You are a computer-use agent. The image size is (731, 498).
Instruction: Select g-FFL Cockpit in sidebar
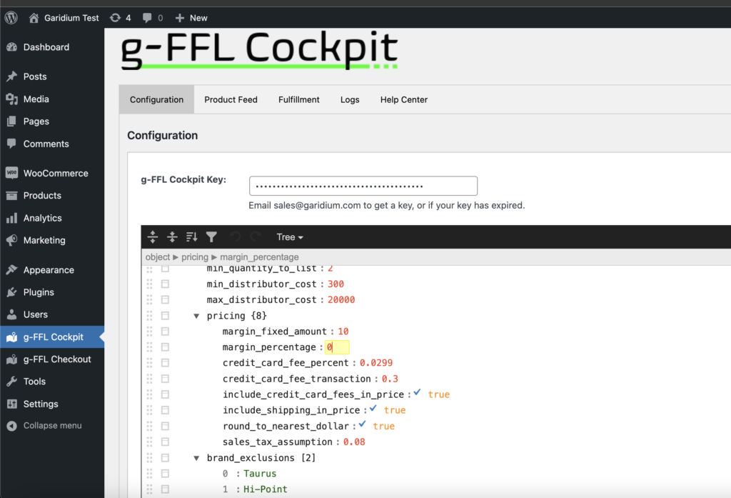click(x=53, y=337)
